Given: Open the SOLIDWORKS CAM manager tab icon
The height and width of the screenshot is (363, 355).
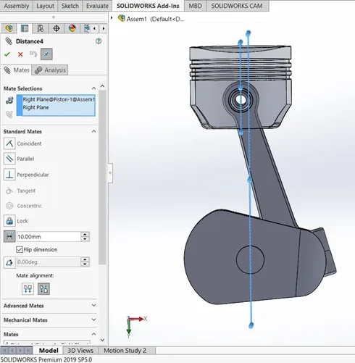Looking at the screenshot, I should (x=87, y=28).
